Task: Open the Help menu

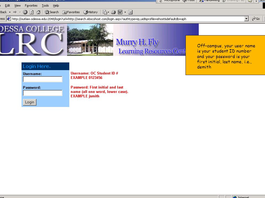Action: (x=56, y=5)
